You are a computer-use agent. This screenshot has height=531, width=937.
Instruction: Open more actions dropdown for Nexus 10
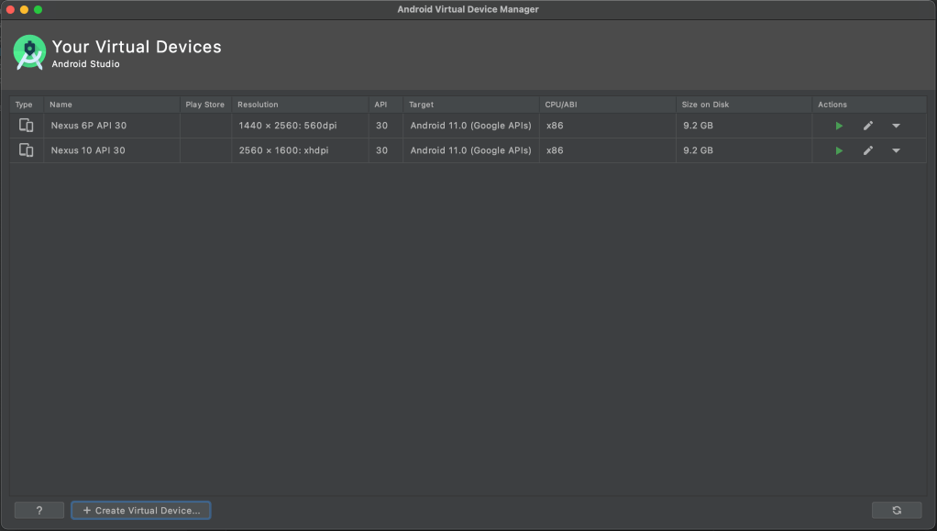896,150
